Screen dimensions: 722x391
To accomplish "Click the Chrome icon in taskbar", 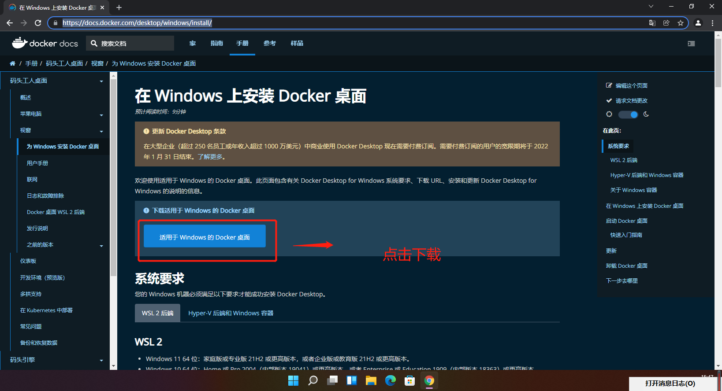I will pos(429,380).
